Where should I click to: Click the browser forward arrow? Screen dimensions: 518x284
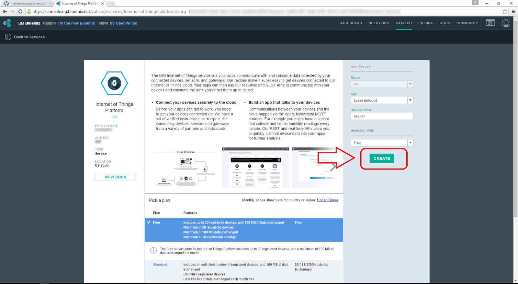click(x=12, y=11)
